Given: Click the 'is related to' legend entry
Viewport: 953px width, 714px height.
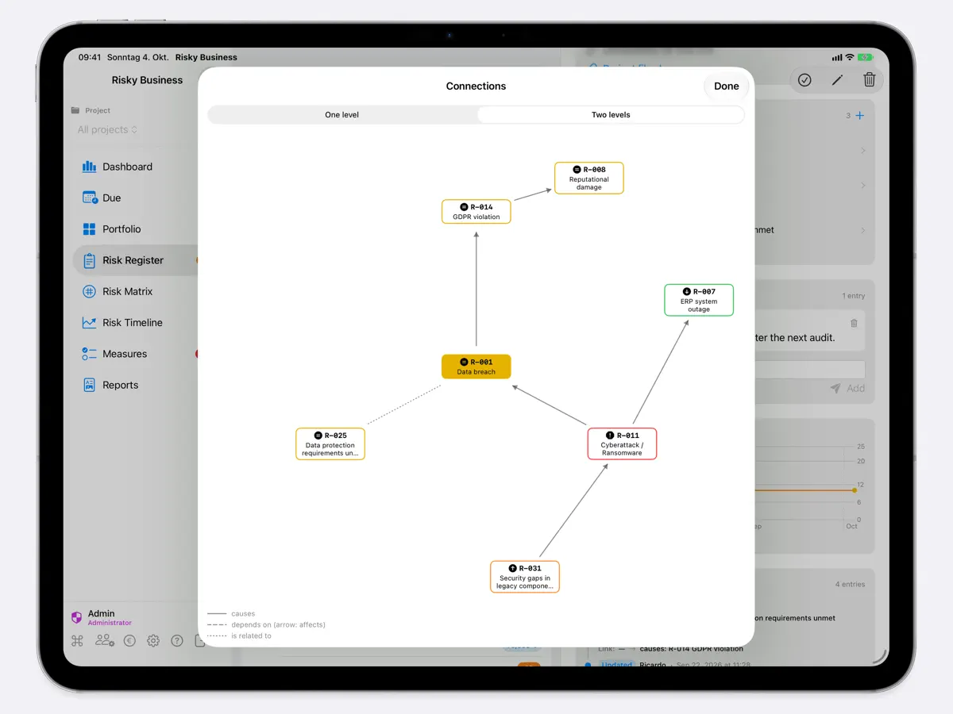Looking at the screenshot, I should coord(239,636).
